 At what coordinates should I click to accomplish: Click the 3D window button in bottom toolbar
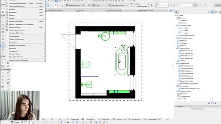coord(15,122)
